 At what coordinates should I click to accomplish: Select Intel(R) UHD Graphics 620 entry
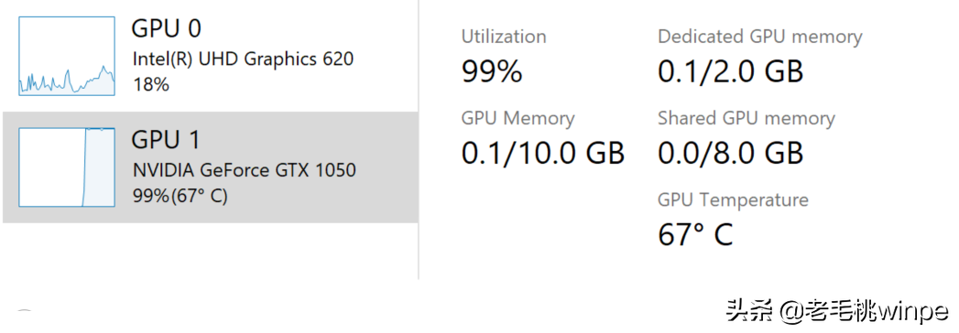tap(243, 59)
